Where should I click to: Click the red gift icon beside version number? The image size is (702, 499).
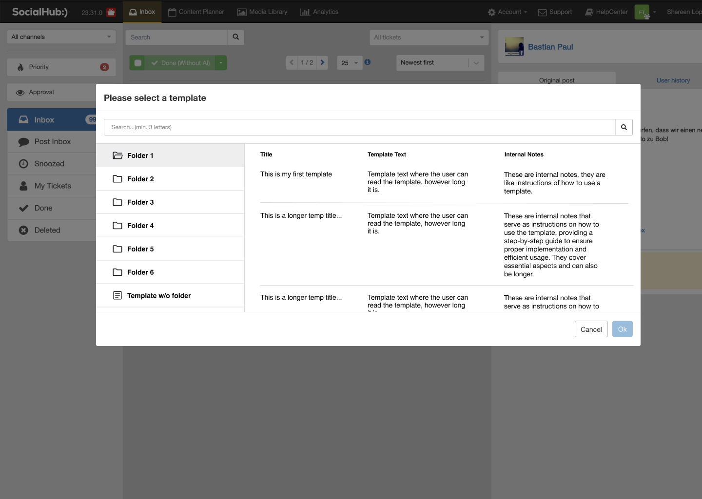[111, 12]
